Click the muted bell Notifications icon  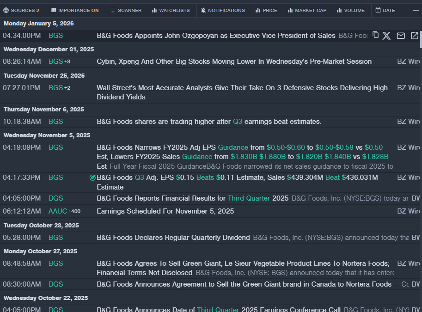[204, 10]
